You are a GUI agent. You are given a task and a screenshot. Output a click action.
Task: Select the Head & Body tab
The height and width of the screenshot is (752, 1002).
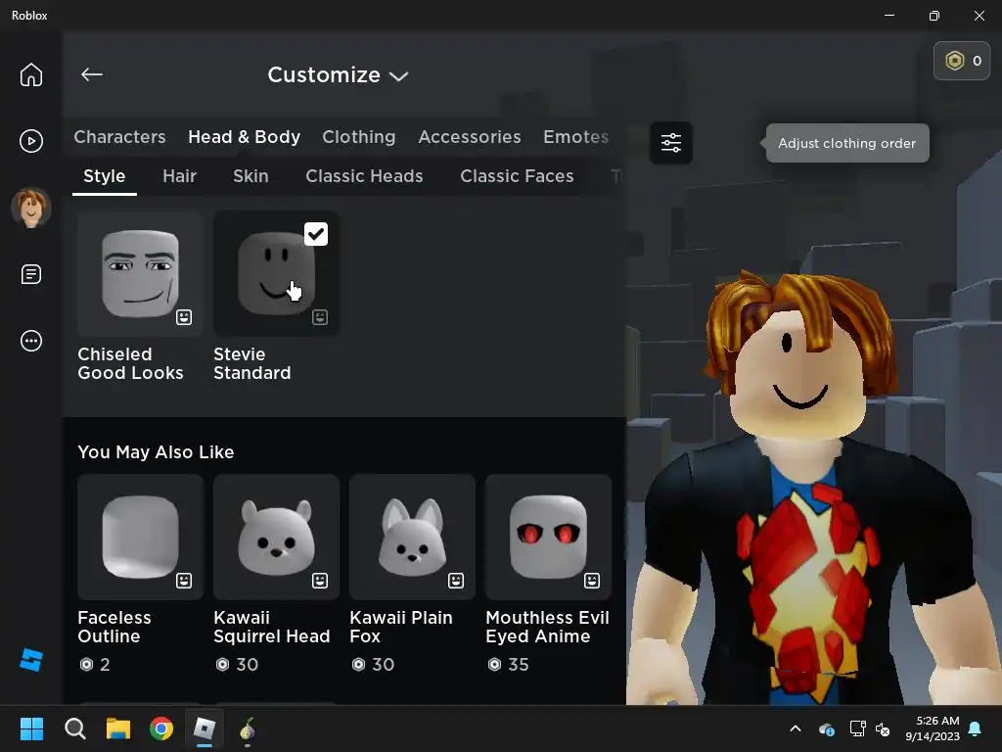point(244,137)
